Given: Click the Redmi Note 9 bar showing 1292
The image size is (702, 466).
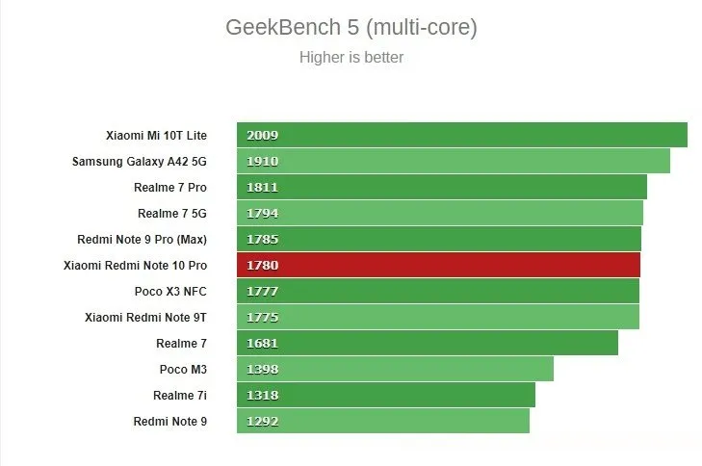Looking at the screenshot, I should (382, 421).
